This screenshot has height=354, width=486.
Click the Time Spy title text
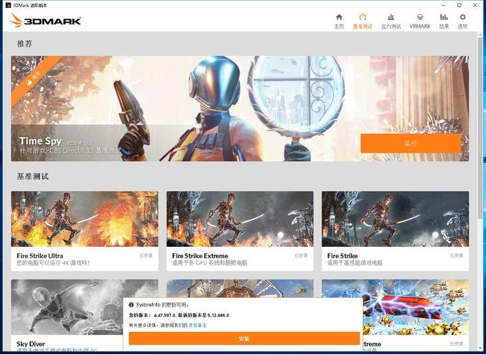[x=41, y=141]
